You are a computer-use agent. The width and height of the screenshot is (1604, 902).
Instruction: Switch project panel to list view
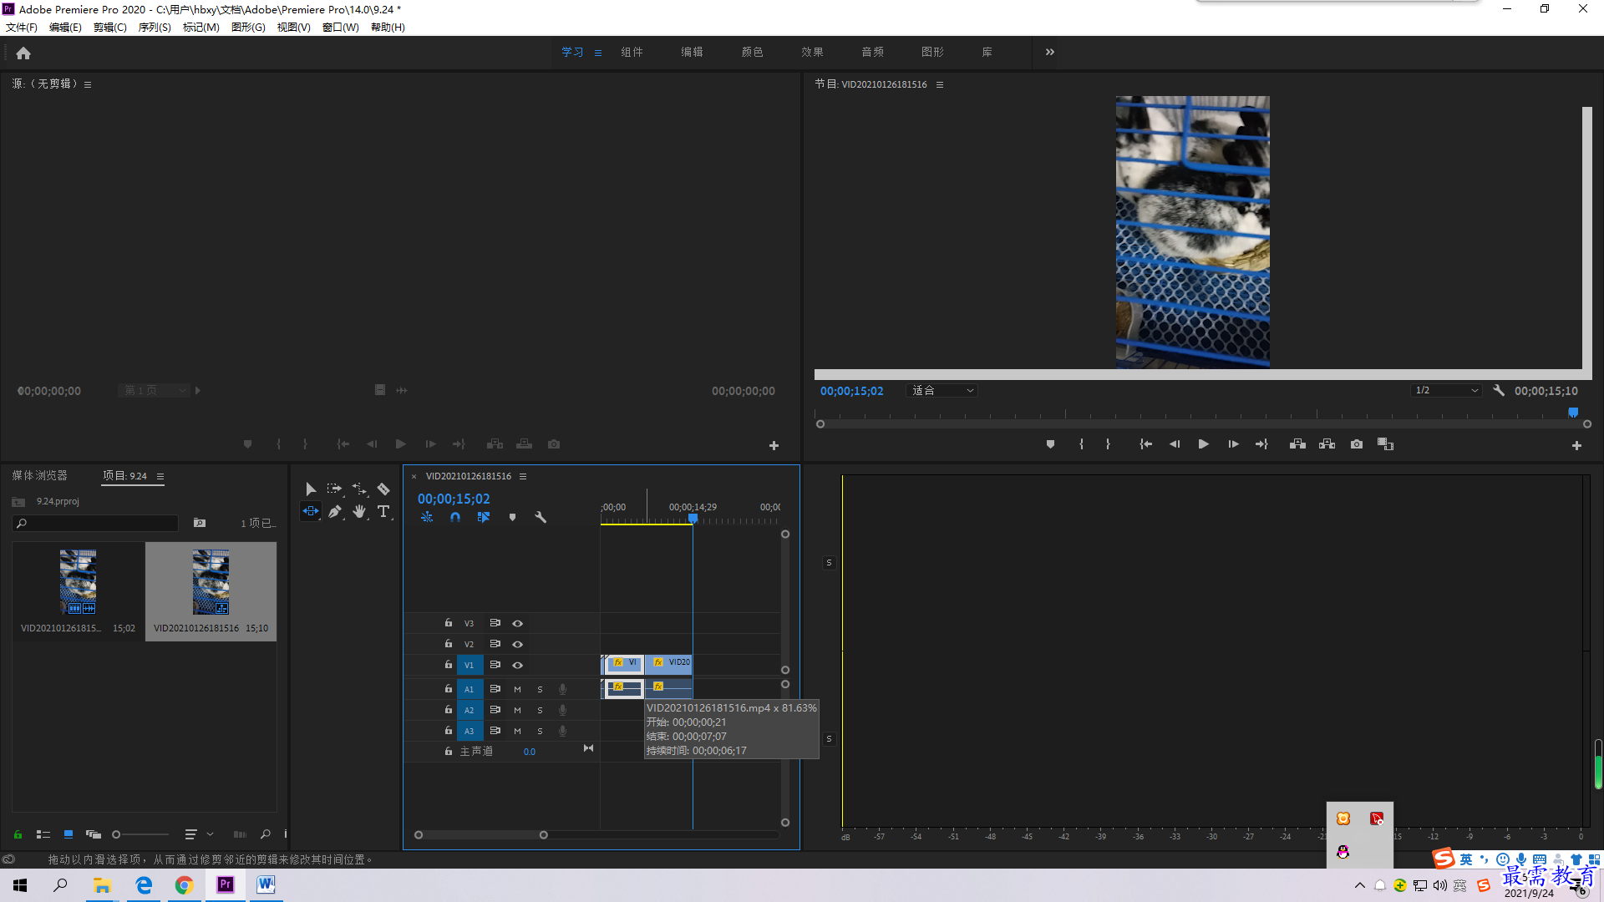(43, 834)
